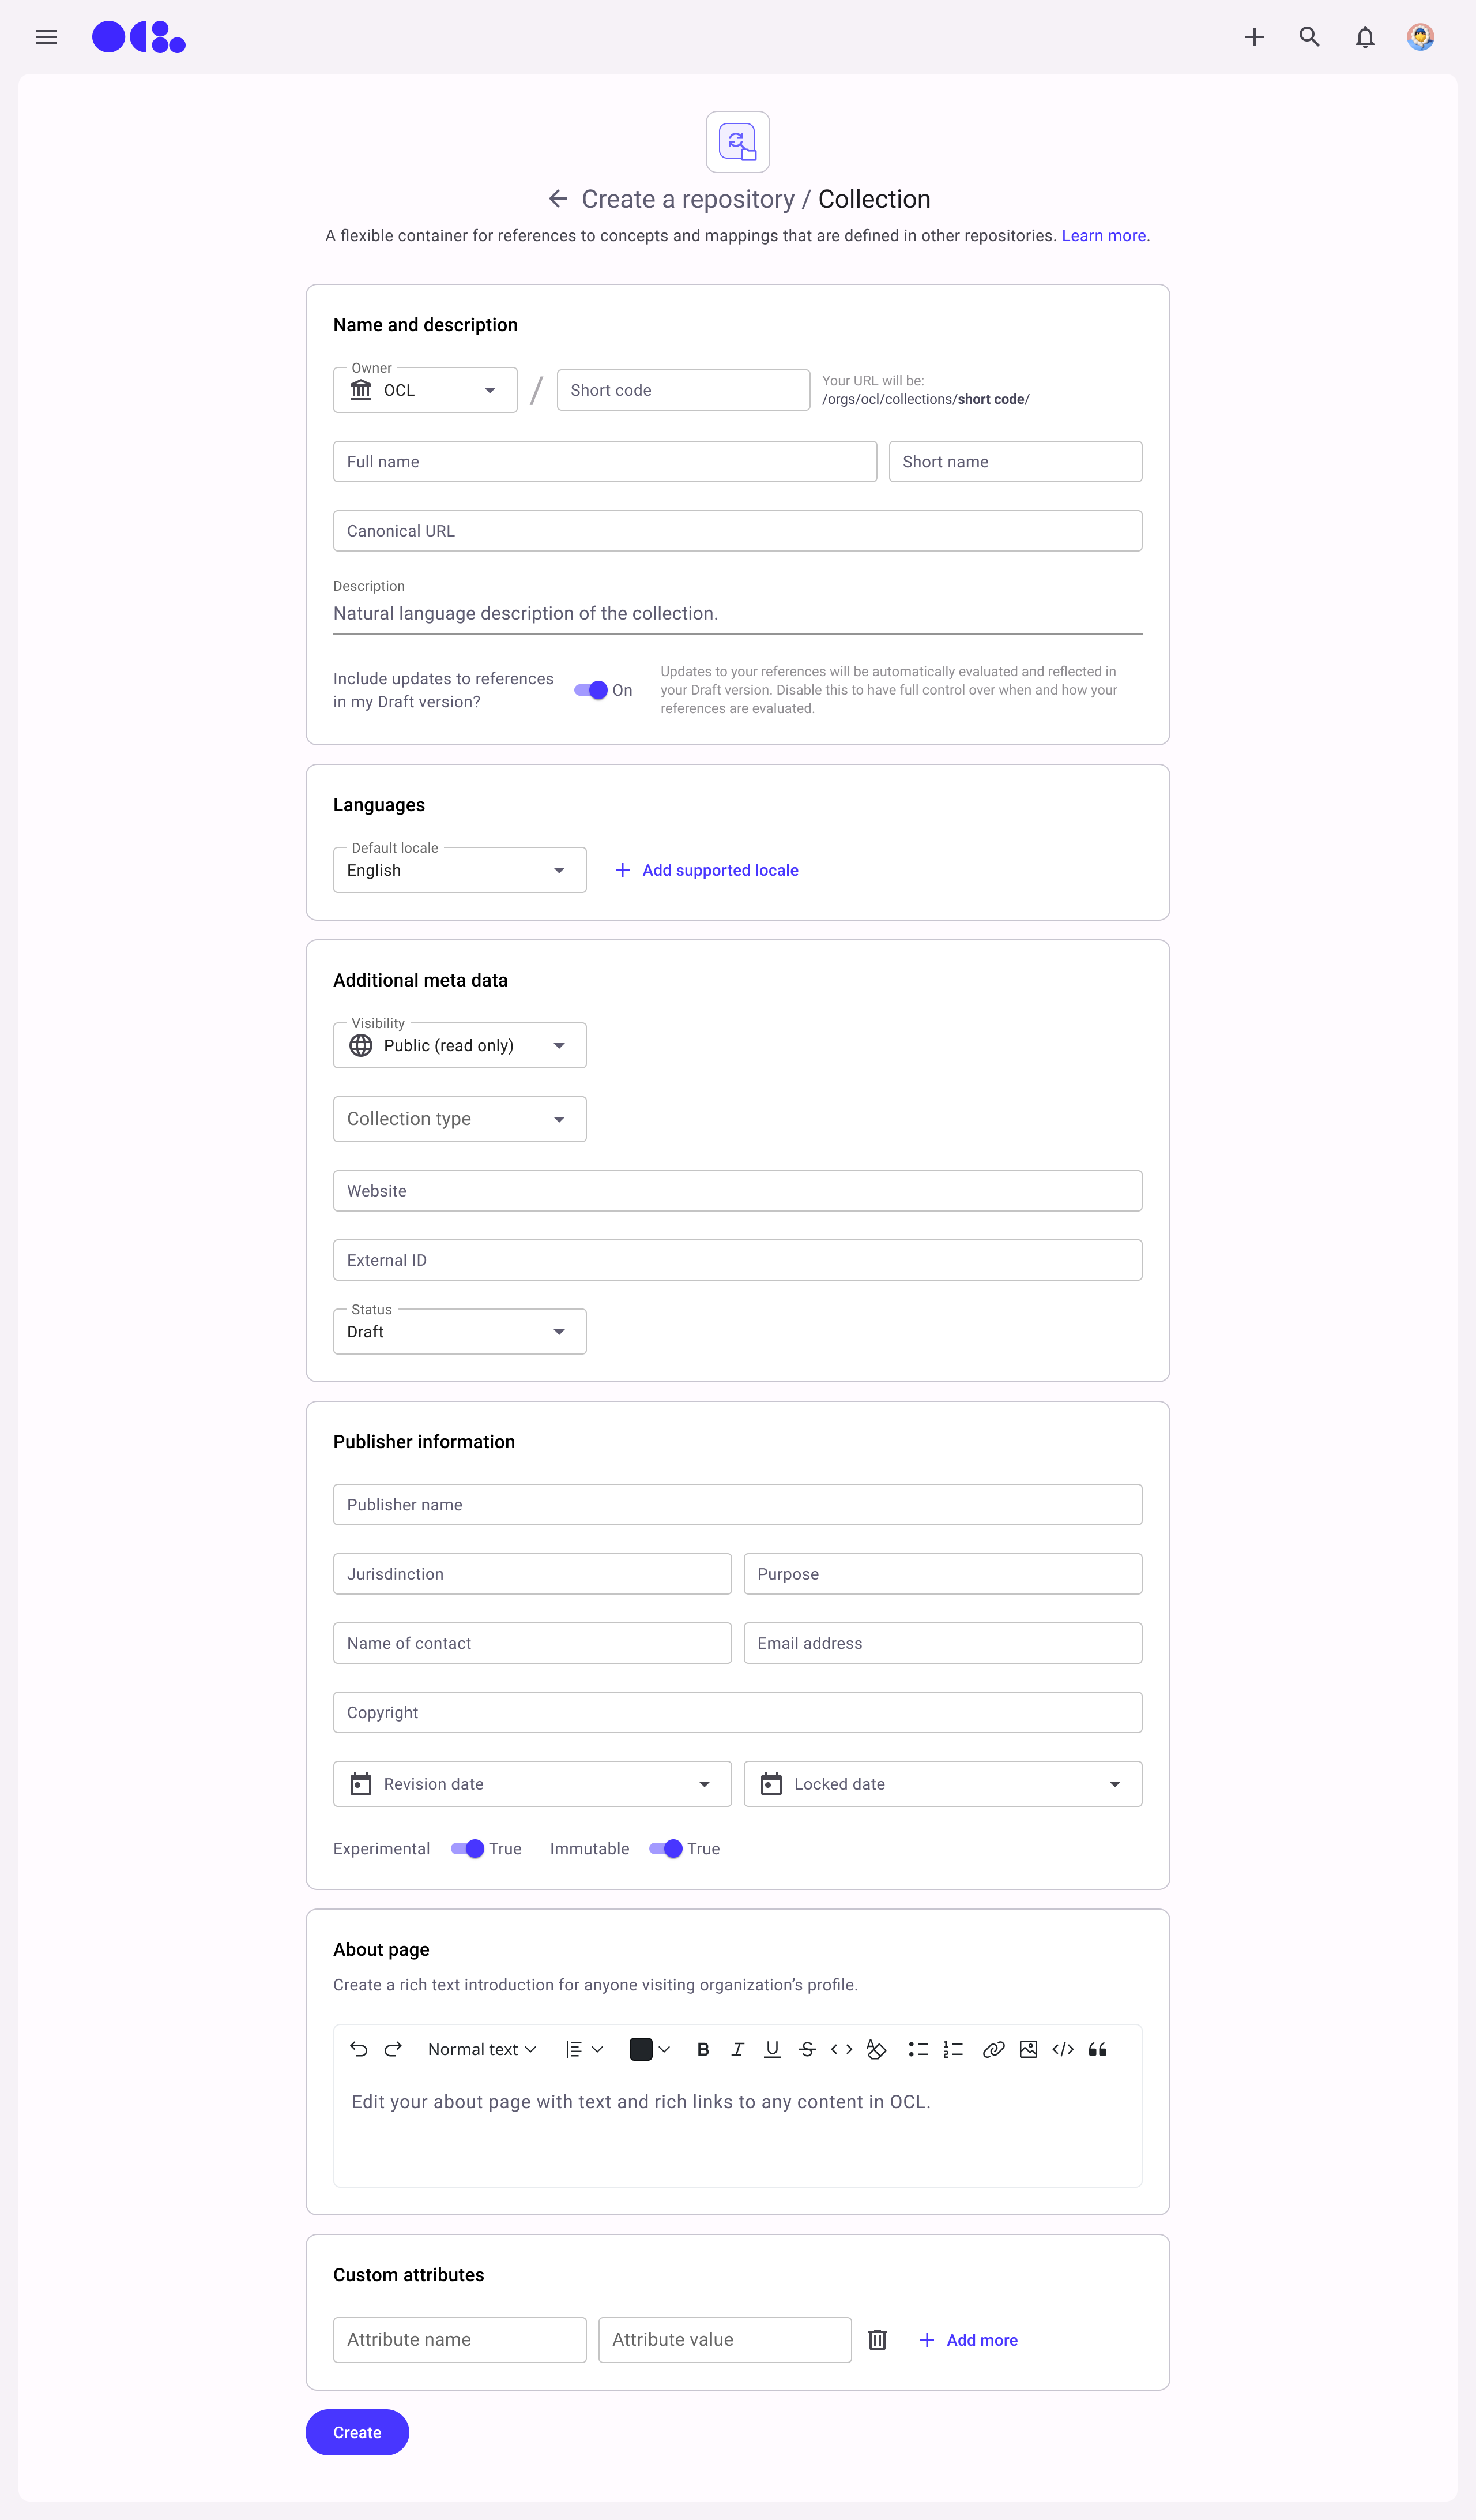Click the bold formatting icon
The height and width of the screenshot is (2520, 1476).
[702, 2049]
